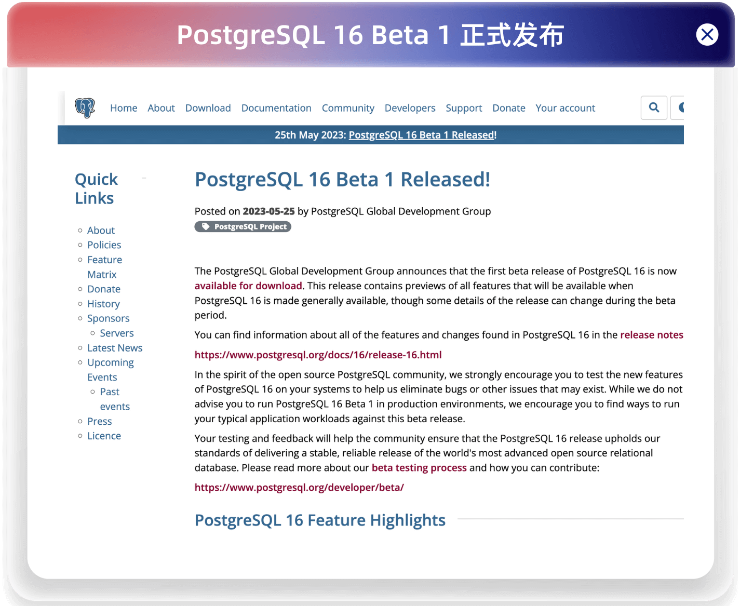Viewport: 740px width, 606px height.
Task: Click the tag icon in PostgreSQL Project badge
Action: [x=206, y=226]
